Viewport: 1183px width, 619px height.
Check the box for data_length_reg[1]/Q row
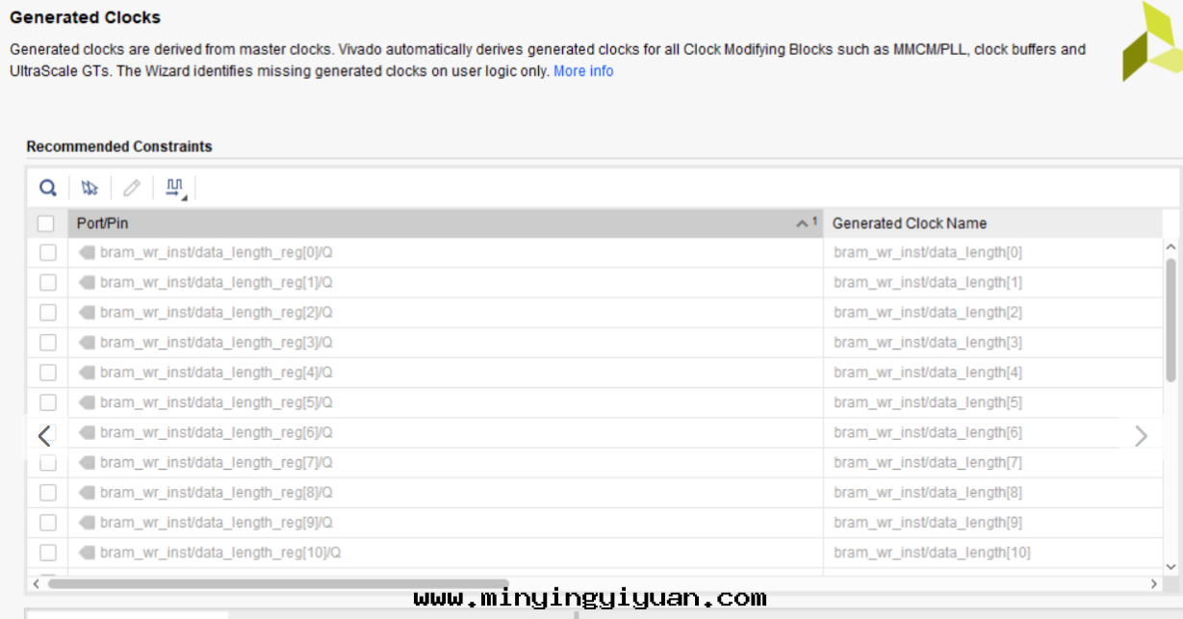tap(47, 283)
